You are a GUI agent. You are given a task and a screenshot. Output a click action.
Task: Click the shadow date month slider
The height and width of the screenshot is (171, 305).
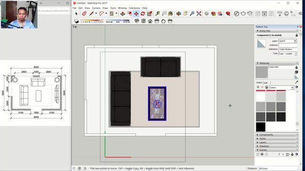92,21
